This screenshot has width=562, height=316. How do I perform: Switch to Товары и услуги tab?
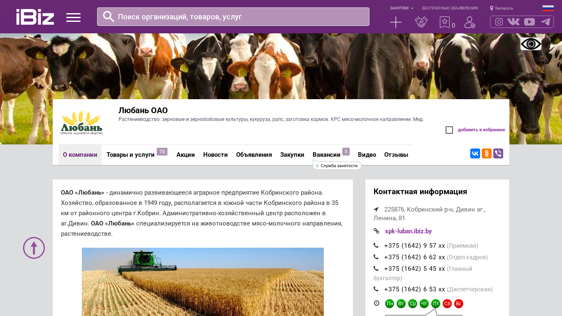(x=130, y=155)
